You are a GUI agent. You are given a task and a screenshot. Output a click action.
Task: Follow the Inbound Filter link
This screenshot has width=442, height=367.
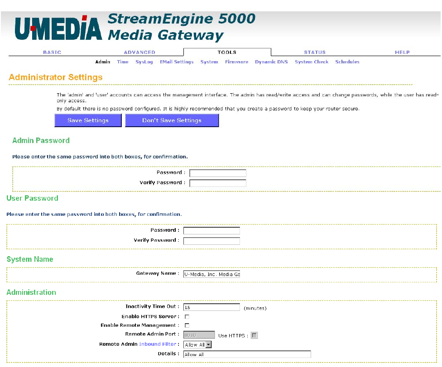tap(158, 344)
